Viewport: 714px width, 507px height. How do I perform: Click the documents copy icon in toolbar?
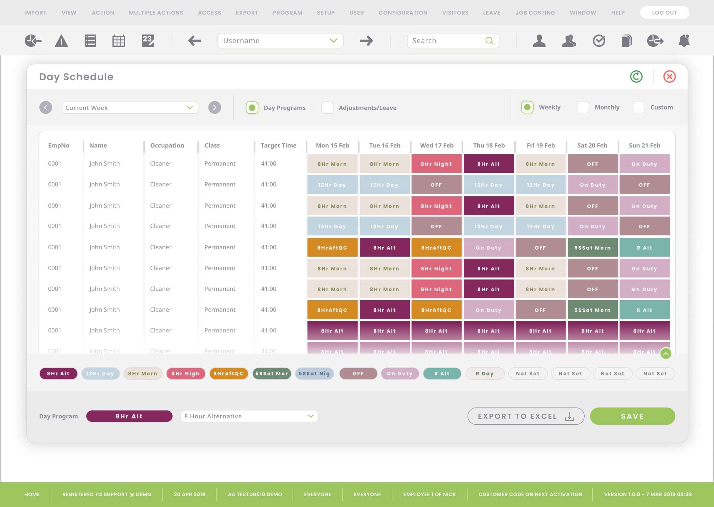[x=626, y=41]
